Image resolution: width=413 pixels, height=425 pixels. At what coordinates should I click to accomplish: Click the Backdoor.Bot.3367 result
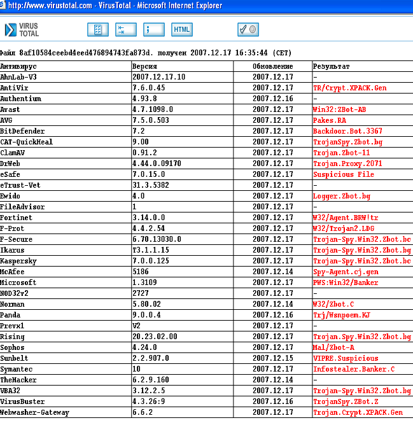[x=347, y=131]
